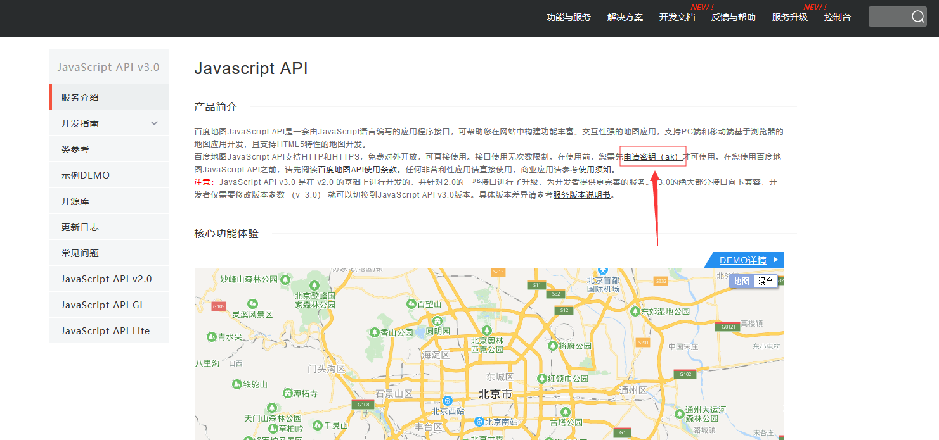Screen dimensions: 939x440
Task: Switch map to 混合 hybrid view
Action: (765, 281)
